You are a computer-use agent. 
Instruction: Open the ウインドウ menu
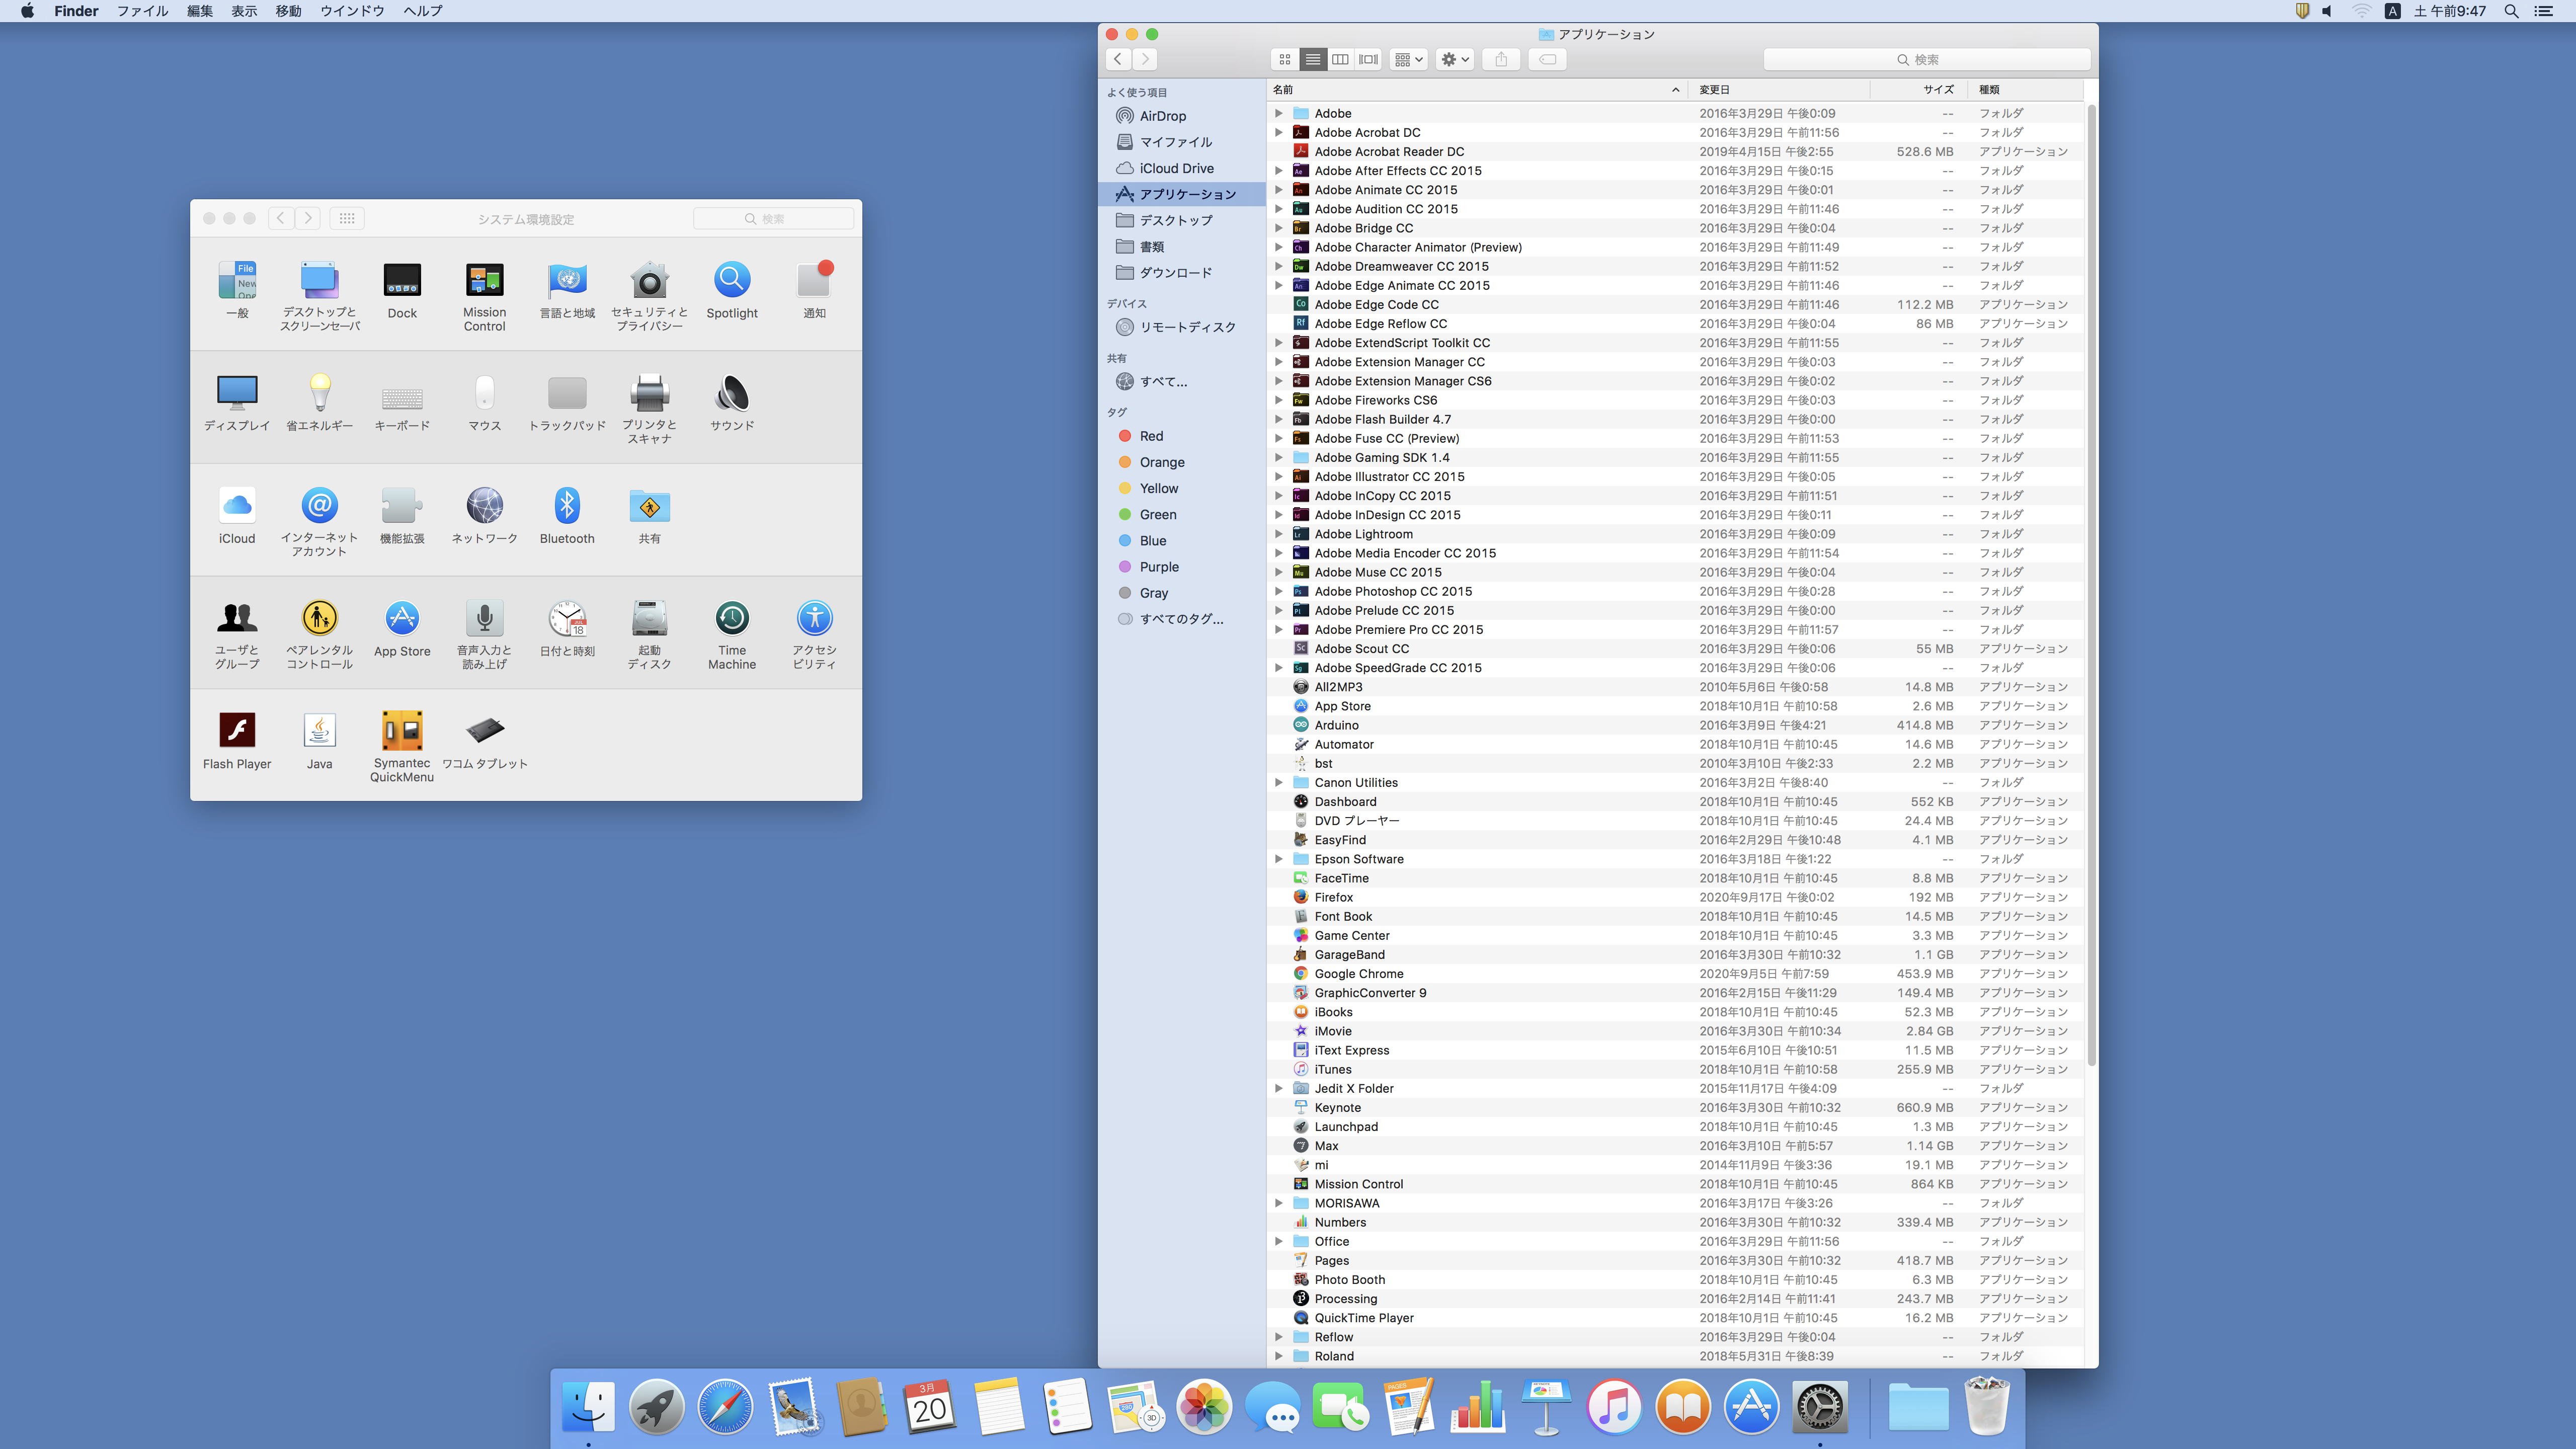pyautogui.click(x=352, y=11)
